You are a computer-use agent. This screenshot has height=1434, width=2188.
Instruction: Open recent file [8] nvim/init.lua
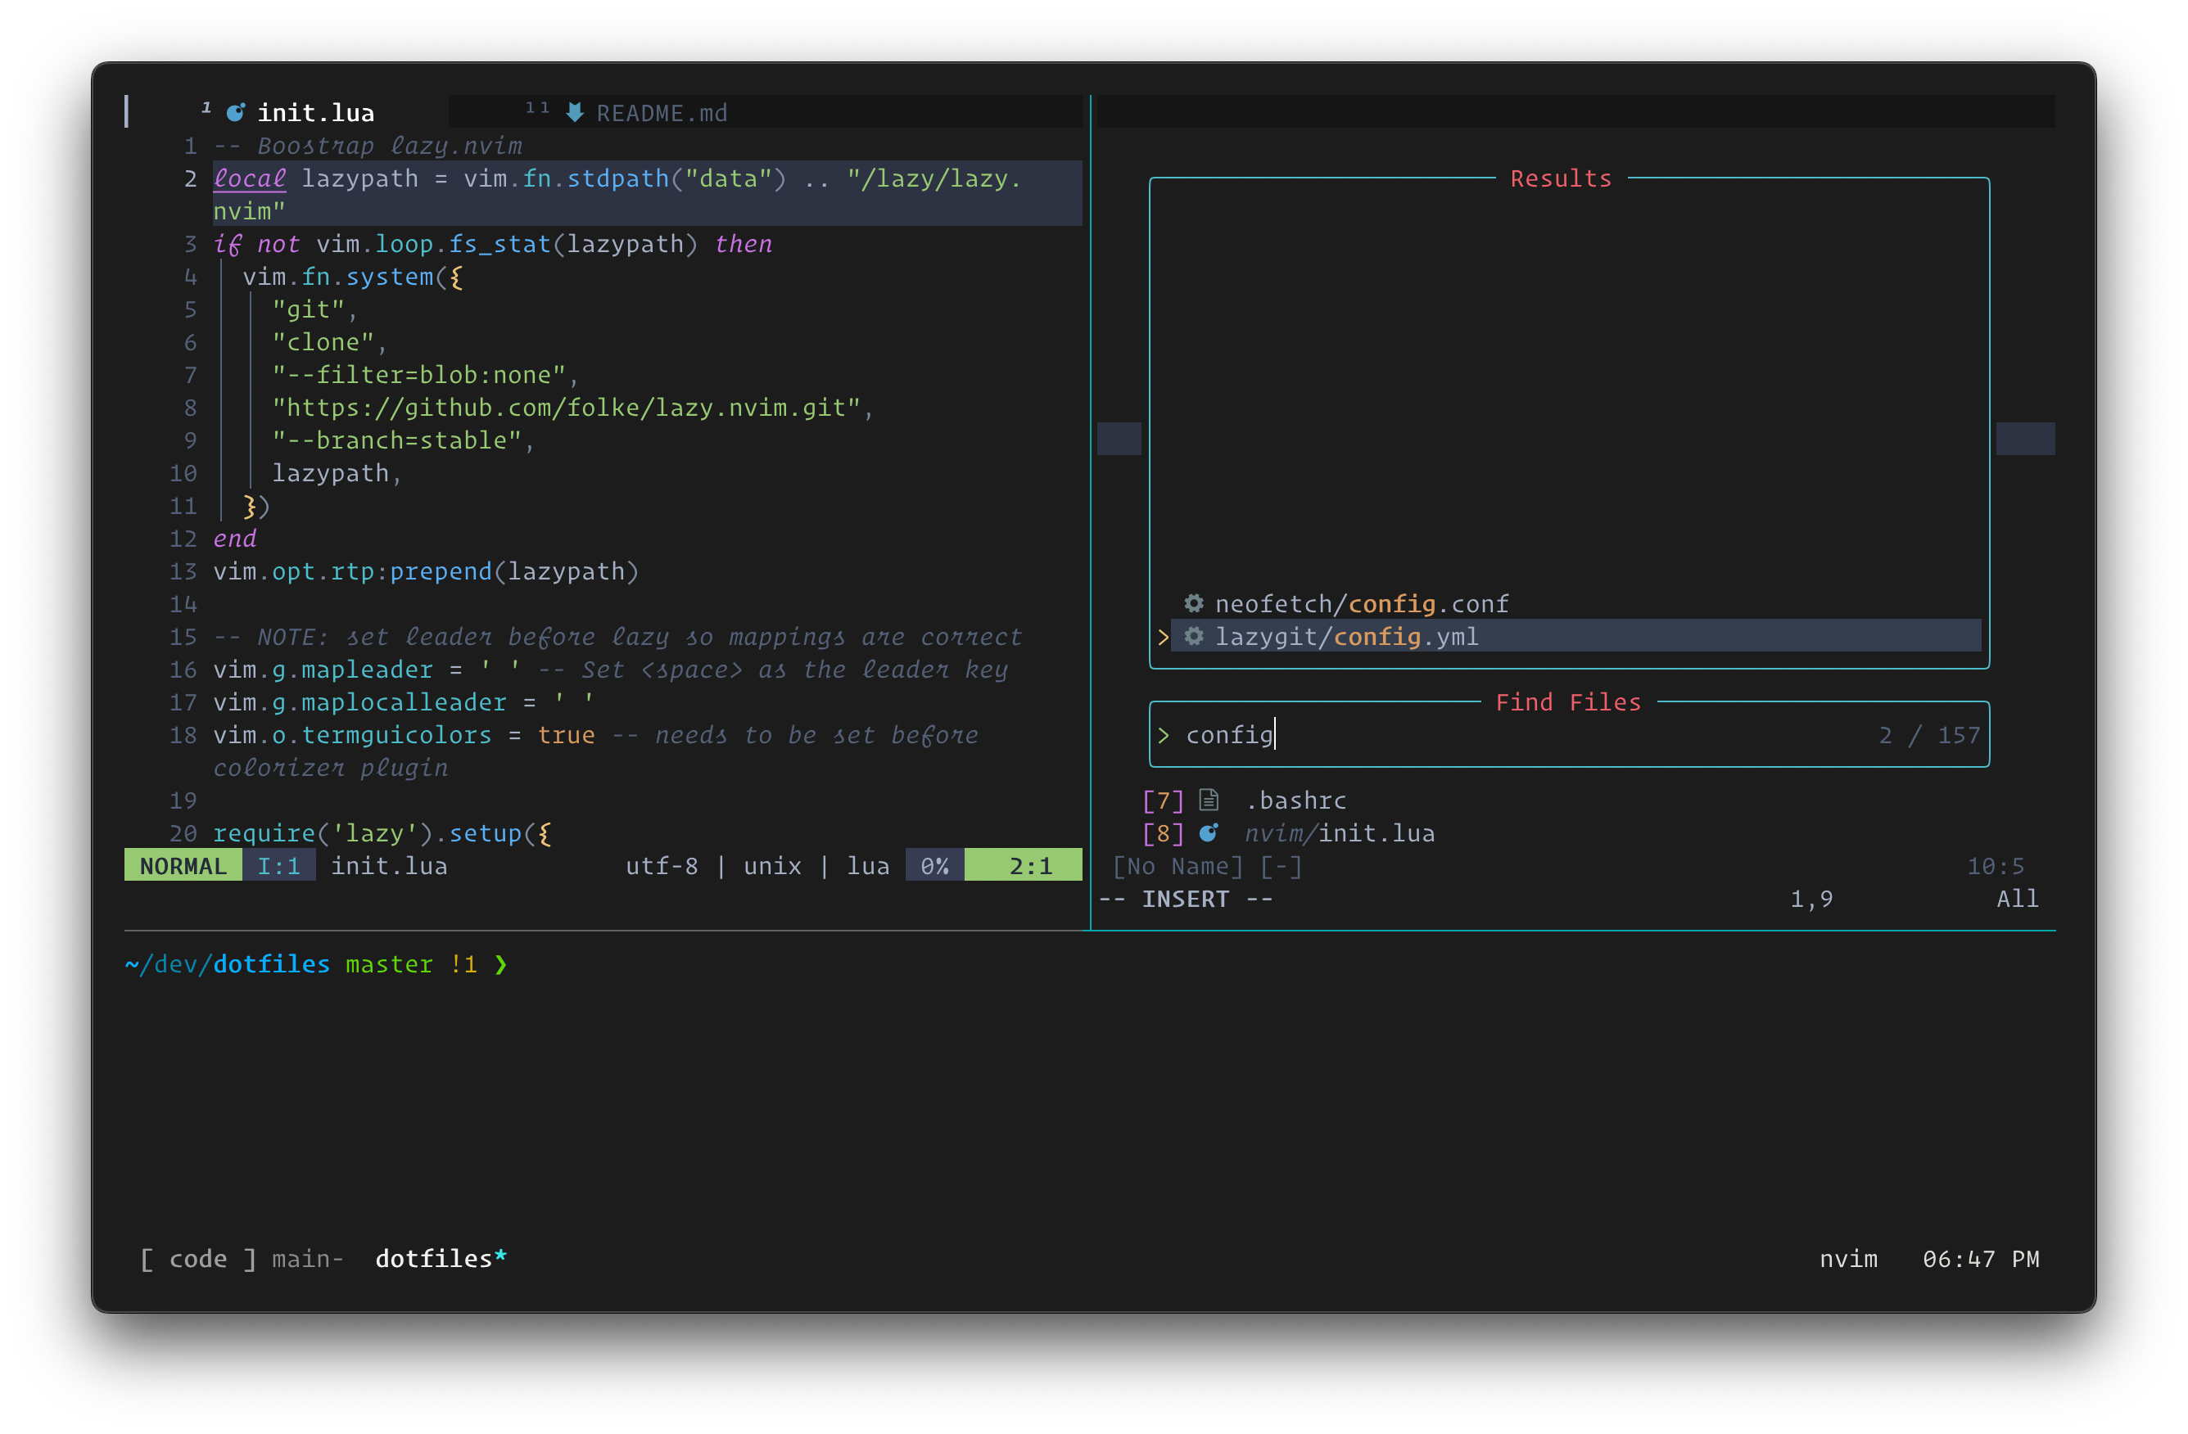(x=1289, y=833)
